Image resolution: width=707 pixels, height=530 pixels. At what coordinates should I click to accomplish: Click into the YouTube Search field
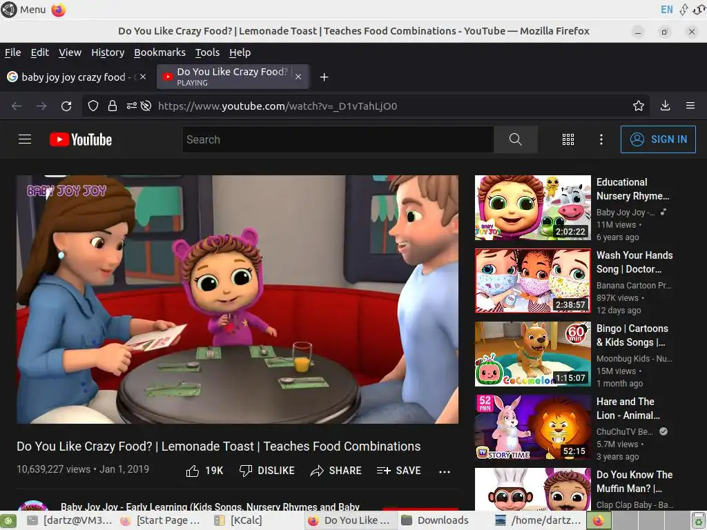(338, 139)
